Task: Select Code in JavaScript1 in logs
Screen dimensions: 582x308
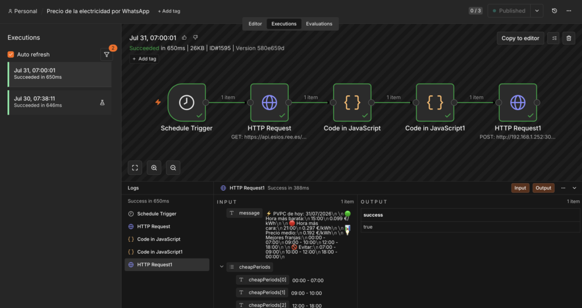Action: point(167,252)
